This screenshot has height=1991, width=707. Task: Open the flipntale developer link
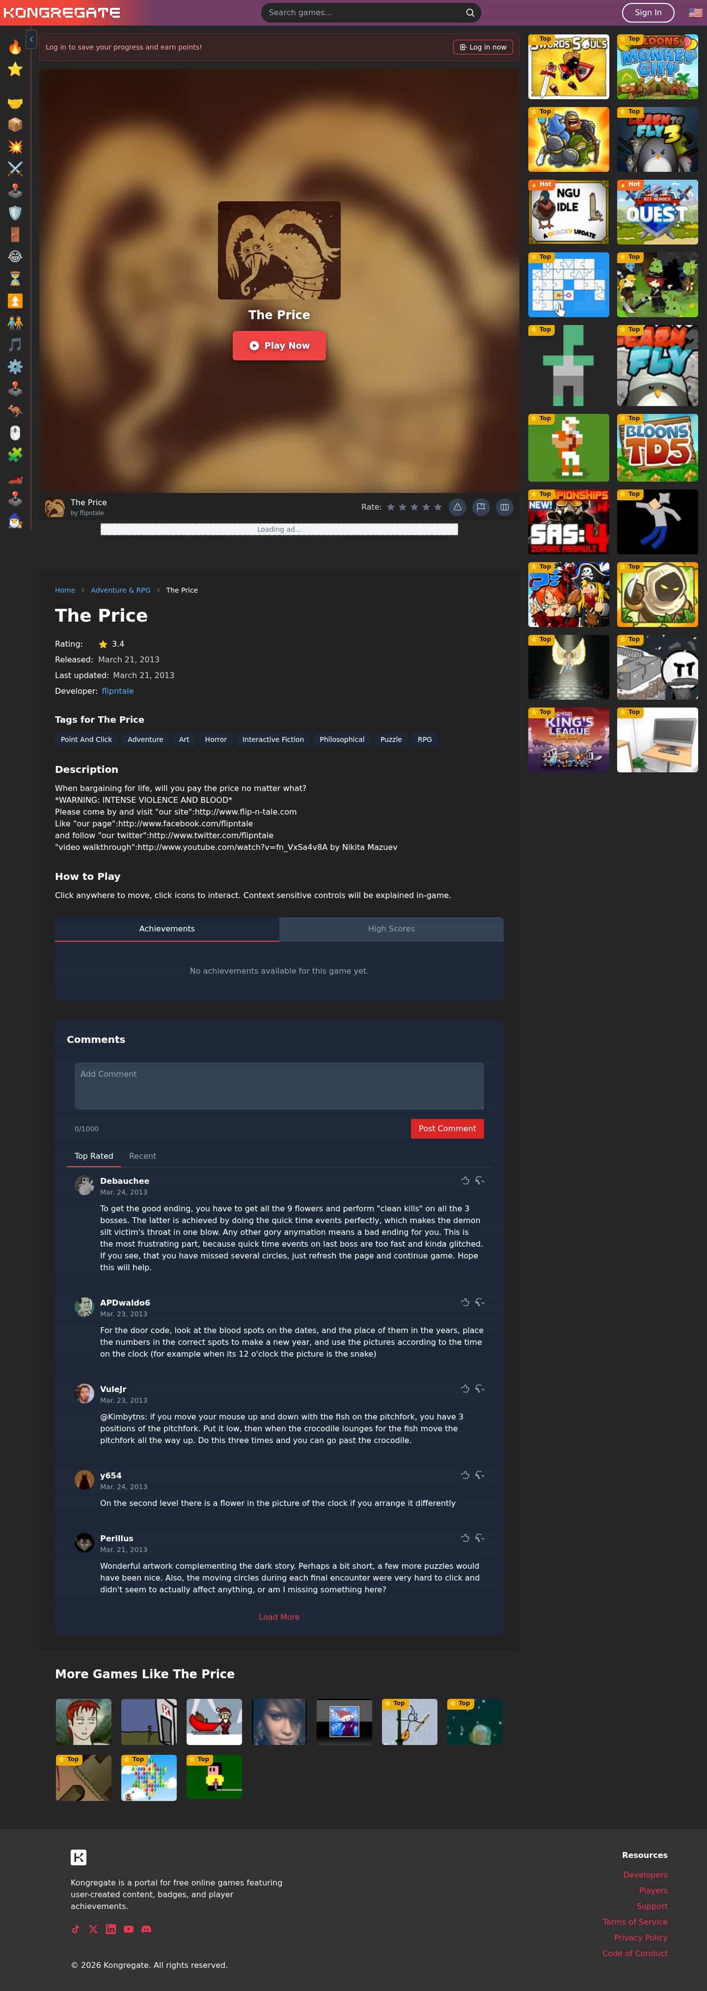117,691
